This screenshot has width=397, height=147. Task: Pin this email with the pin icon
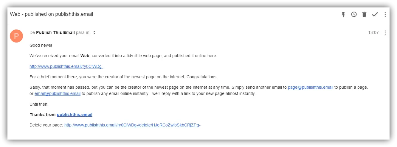pyautogui.click(x=343, y=14)
